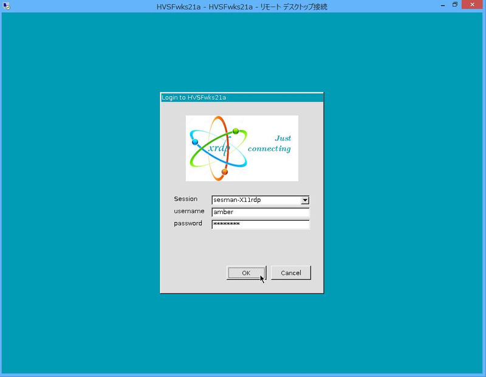Image resolution: width=486 pixels, height=377 pixels.
Task: Cancel the xrdp login dialog
Action: point(291,273)
